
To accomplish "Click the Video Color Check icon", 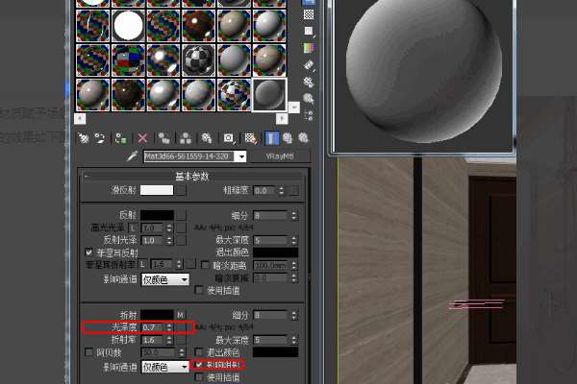I will [309, 48].
